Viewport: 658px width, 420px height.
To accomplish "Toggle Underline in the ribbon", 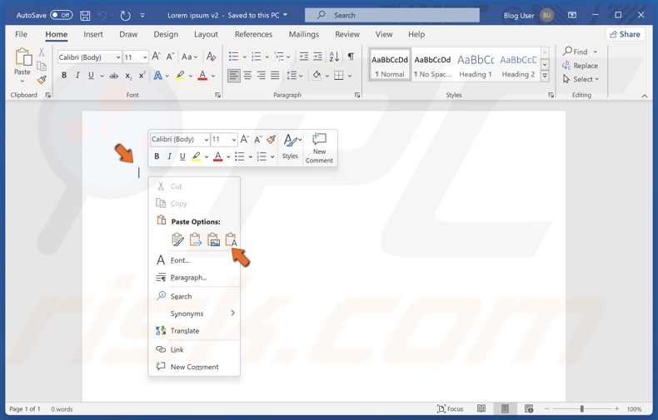I will pyautogui.click(x=91, y=76).
